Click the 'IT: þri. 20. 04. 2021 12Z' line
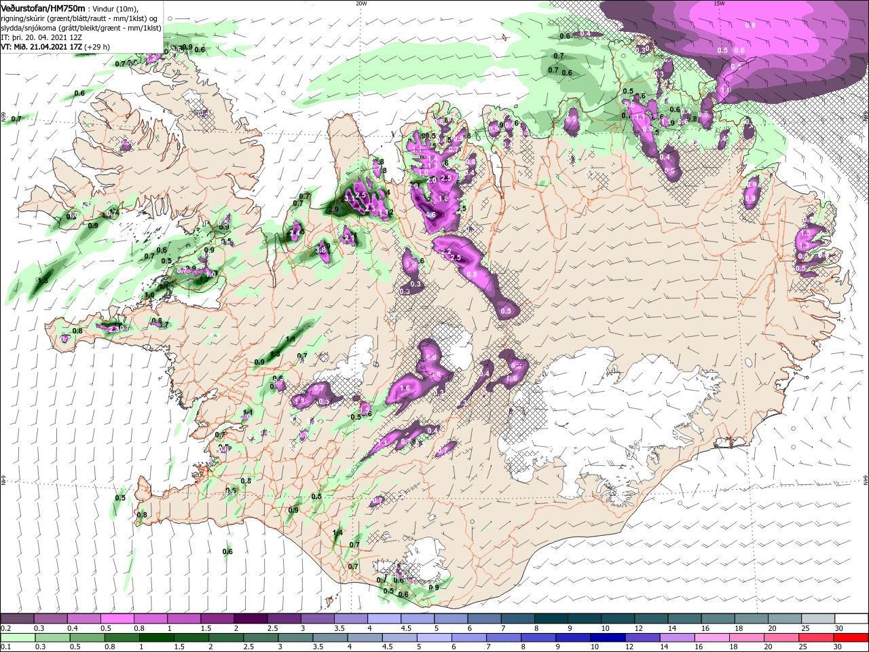 pos(42,37)
